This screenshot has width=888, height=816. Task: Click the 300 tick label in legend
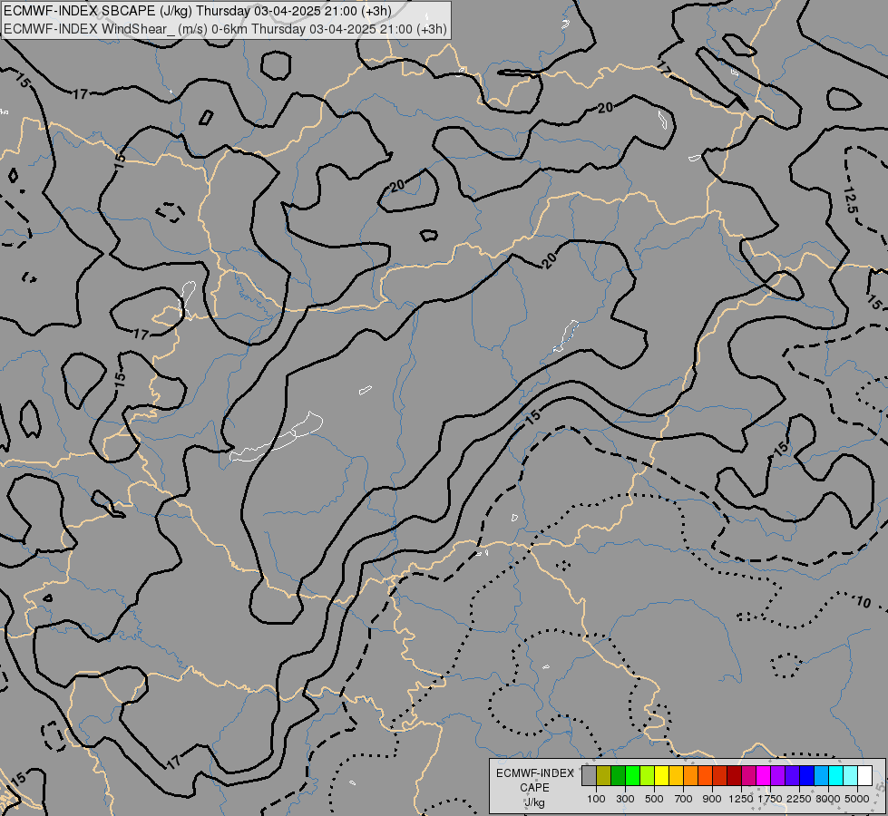tap(625, 799)
